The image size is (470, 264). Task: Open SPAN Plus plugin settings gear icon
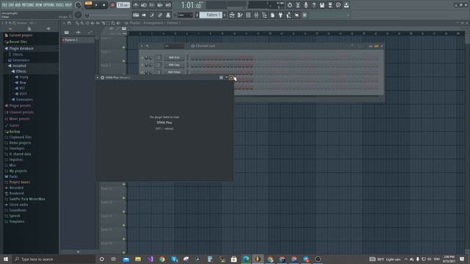pyautogui.click(x=103, y=78)
